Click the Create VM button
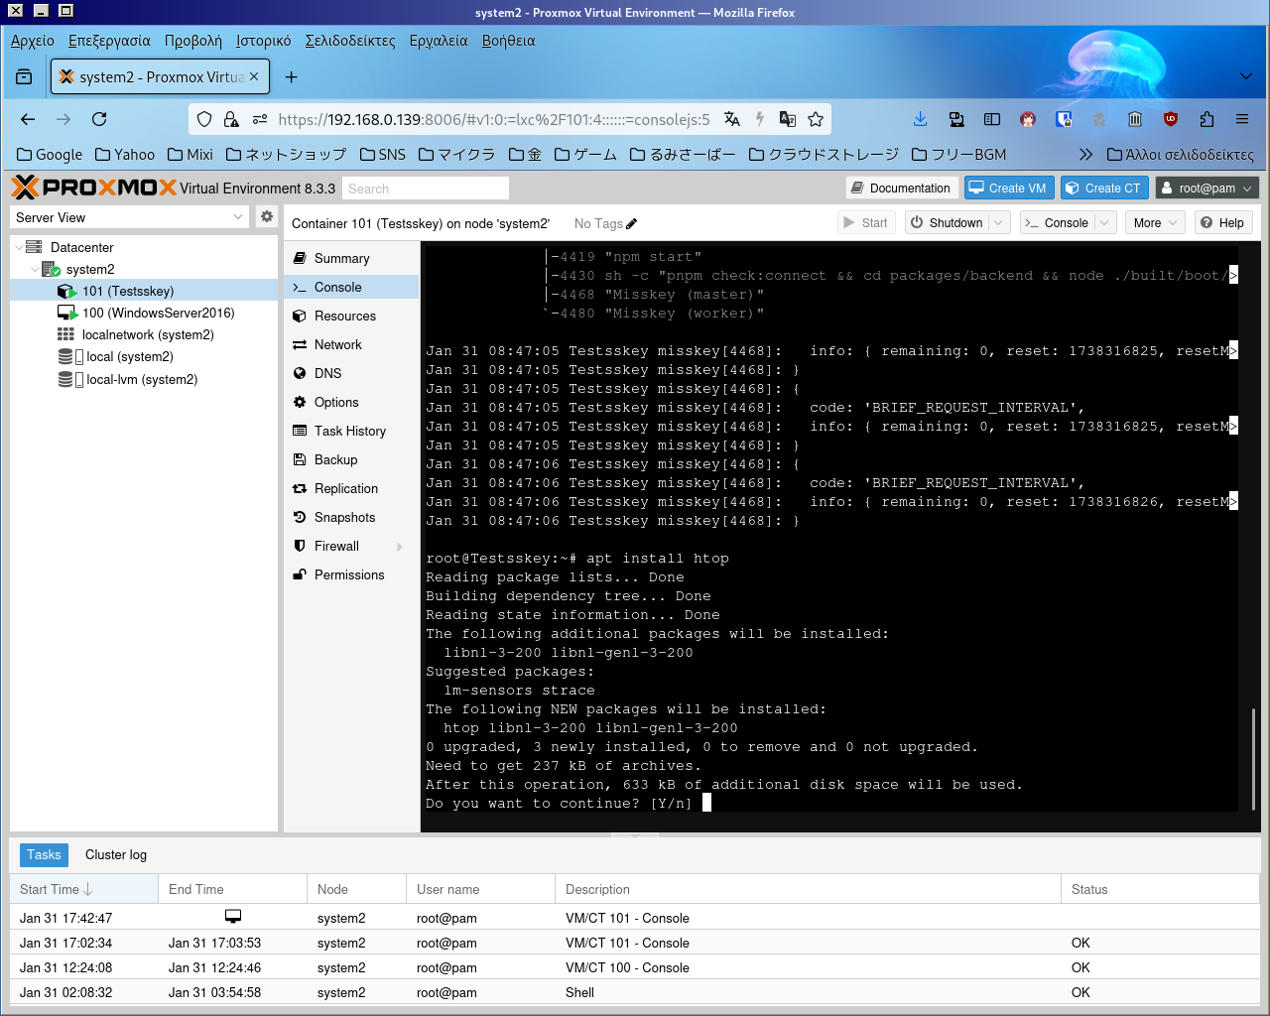1270x1016 pixels. point(1008,188)
